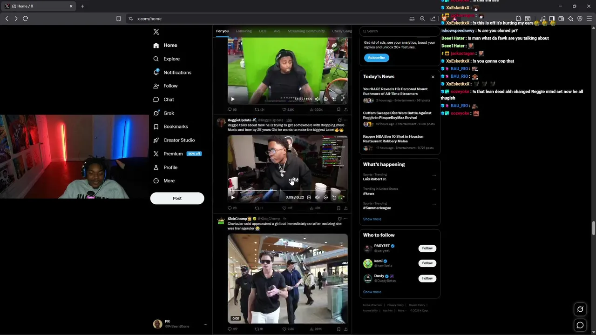
Task: Share the ReggieUpdate post
Action: click(x=345, y=208)
